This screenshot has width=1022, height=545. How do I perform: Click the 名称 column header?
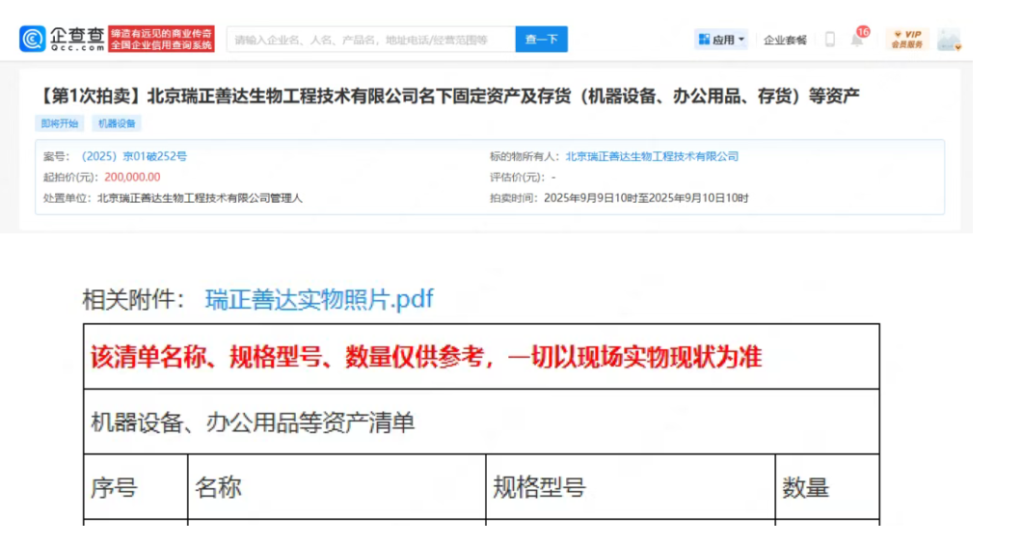click(x=336, y=487)
